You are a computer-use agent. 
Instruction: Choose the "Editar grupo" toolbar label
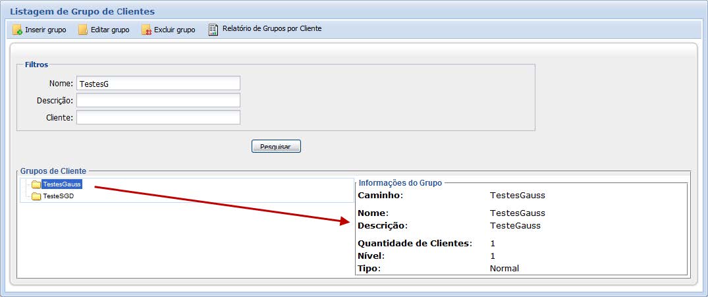(110, 30)
